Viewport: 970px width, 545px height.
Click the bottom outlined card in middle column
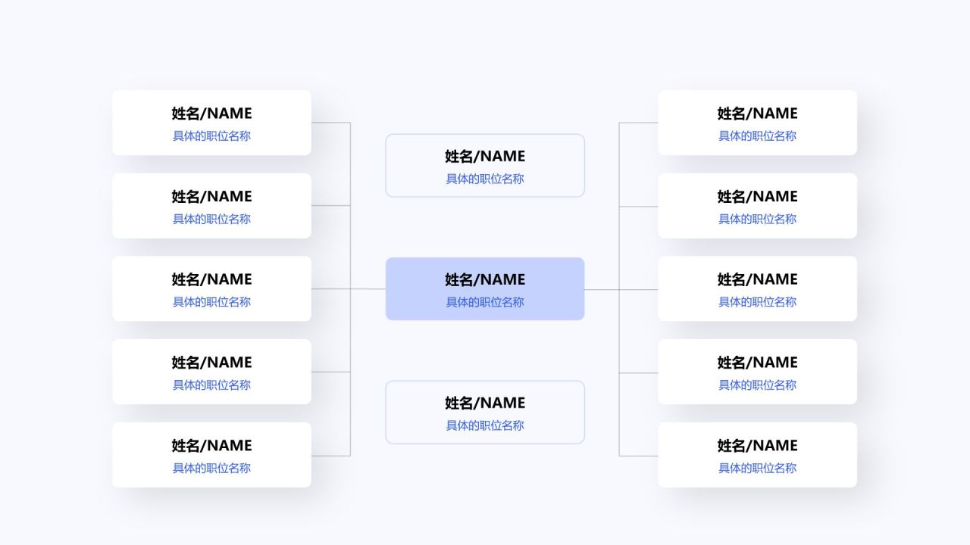coord(485,413)
